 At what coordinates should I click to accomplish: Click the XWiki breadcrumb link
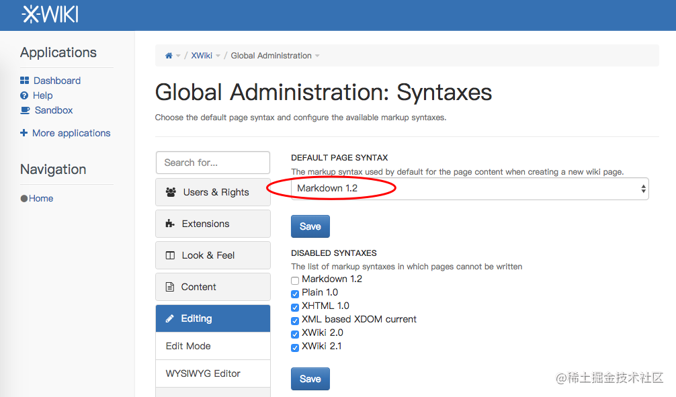202,56
